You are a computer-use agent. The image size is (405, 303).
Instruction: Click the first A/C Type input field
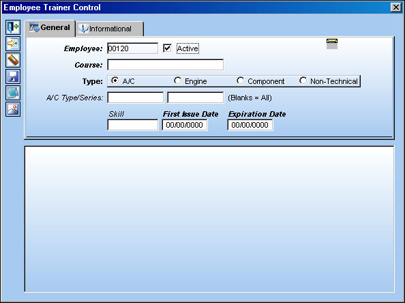point(136,98)
